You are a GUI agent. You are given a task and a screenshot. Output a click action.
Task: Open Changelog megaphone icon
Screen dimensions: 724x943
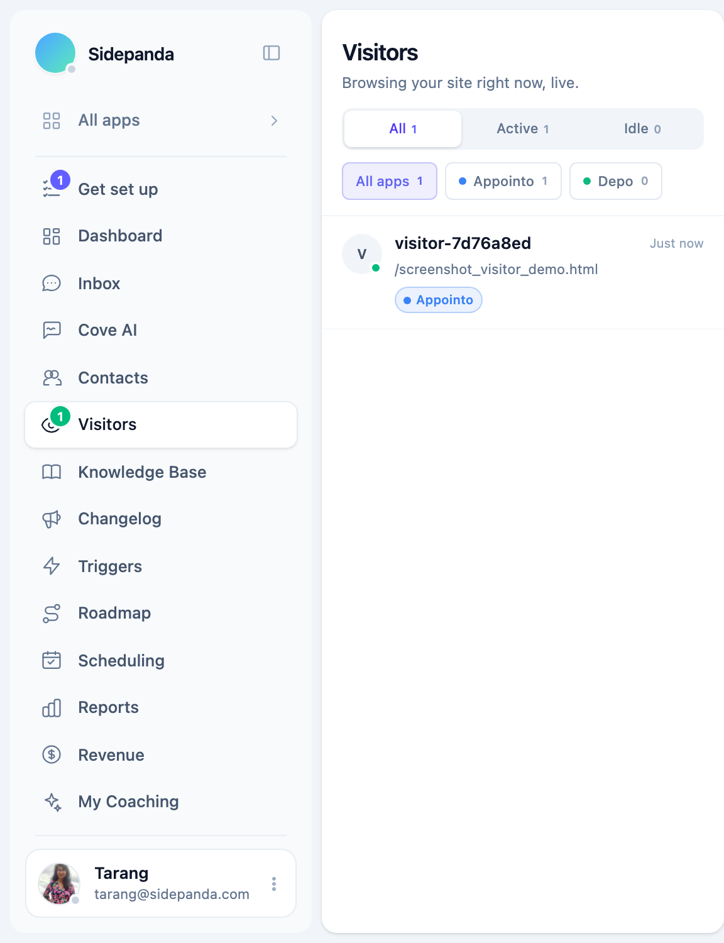pyautogui.click(x=52, y=519)
